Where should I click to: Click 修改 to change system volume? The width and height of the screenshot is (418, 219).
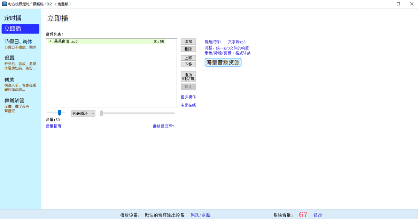[x=318, y=215]
